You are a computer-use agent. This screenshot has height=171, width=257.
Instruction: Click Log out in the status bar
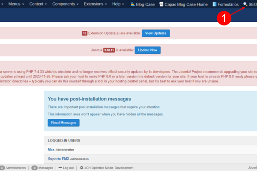68,168
